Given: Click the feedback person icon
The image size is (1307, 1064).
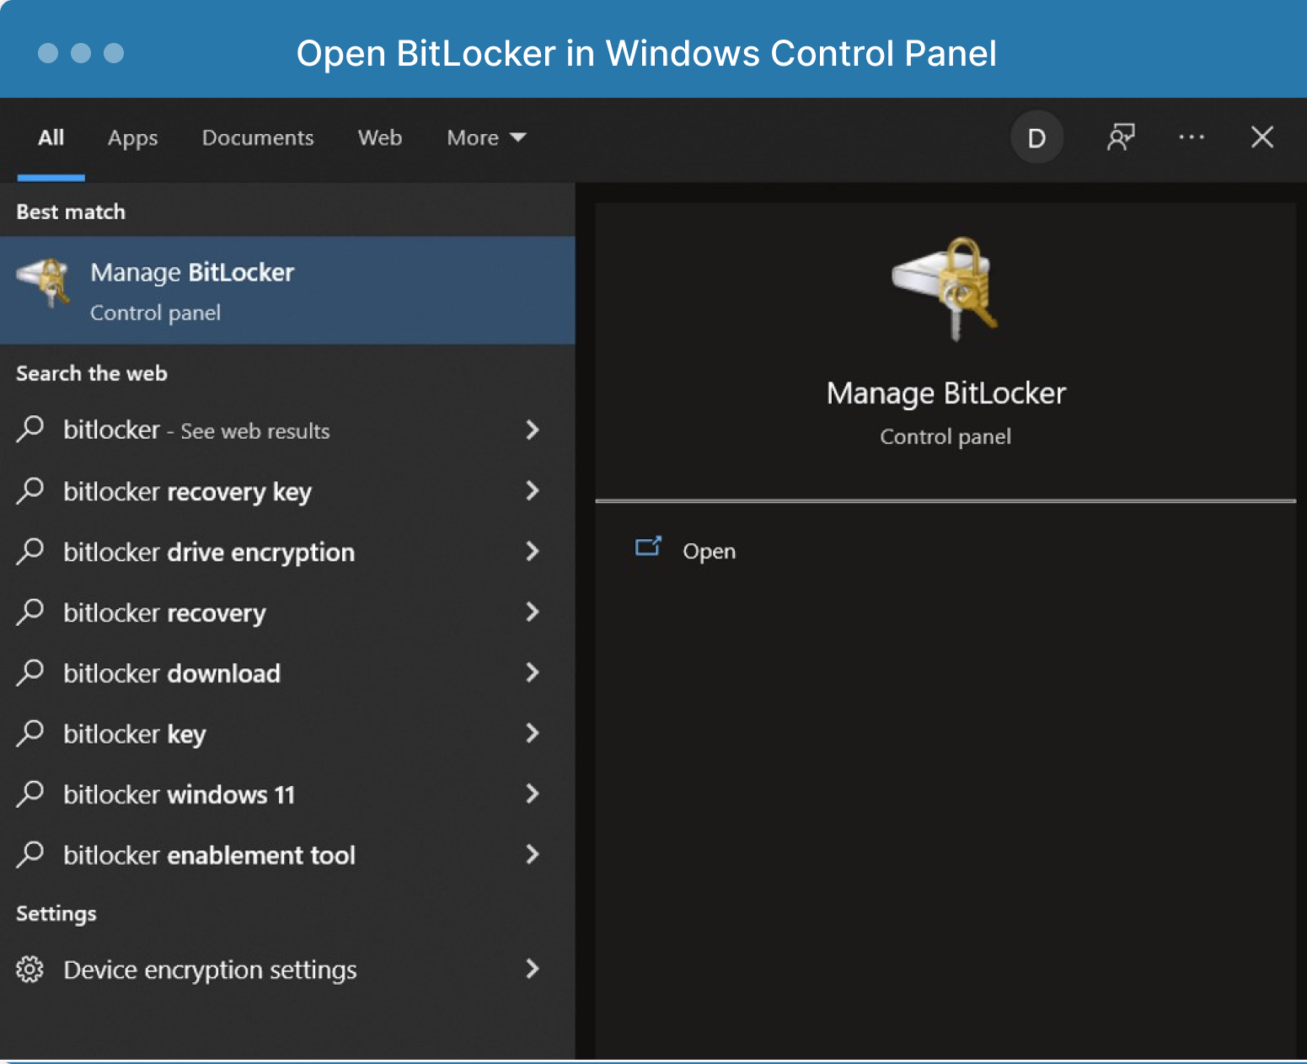Looking at the screenshot, I should [1121, 137].
